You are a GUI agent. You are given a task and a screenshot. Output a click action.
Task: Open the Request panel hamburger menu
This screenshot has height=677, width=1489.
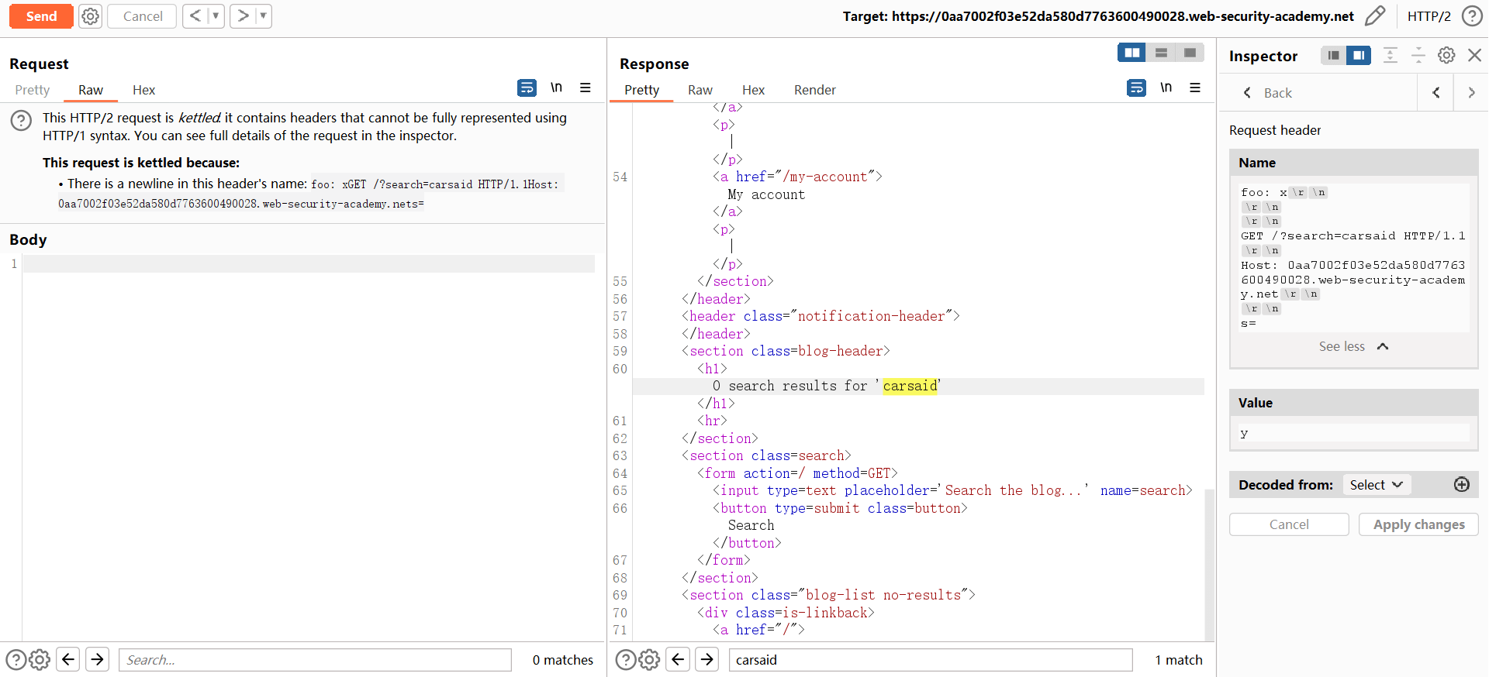coord(586,88)
